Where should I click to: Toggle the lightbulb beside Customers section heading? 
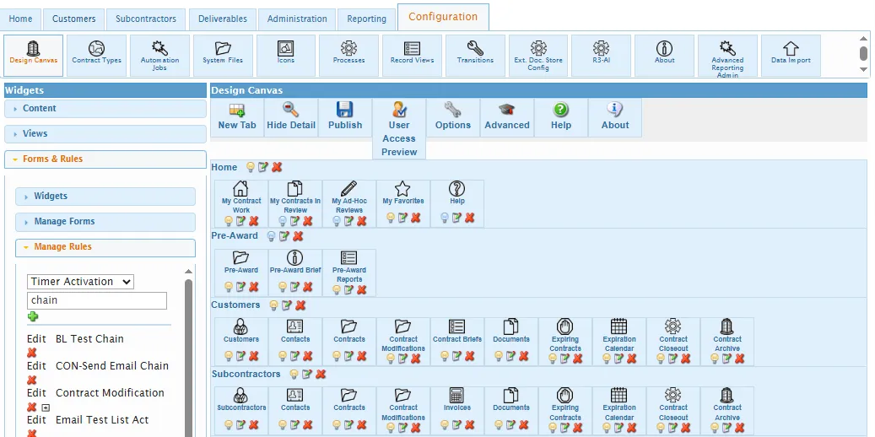pyautogui.click(x=273, y=305)
